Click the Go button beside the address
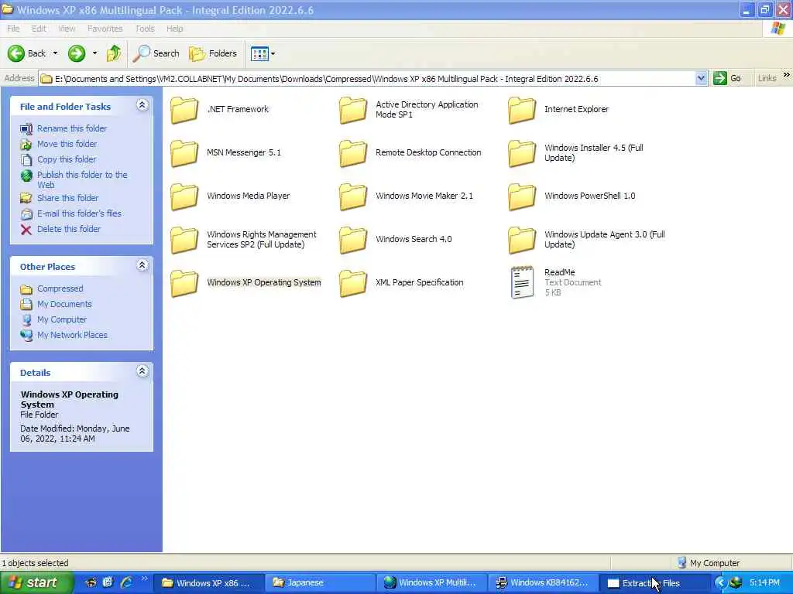793x594 pixels. [727, 79]
